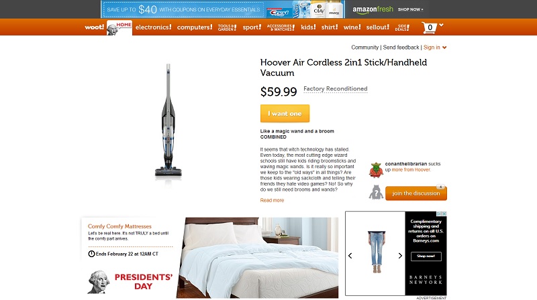Expand the cart dropdown arrow
This screenshot has height=300, width=537.
tap(441, 25)
